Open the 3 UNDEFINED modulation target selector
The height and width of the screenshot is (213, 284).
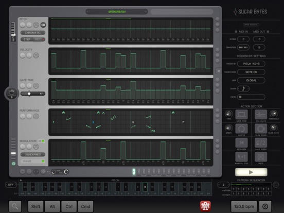[33, 154]
